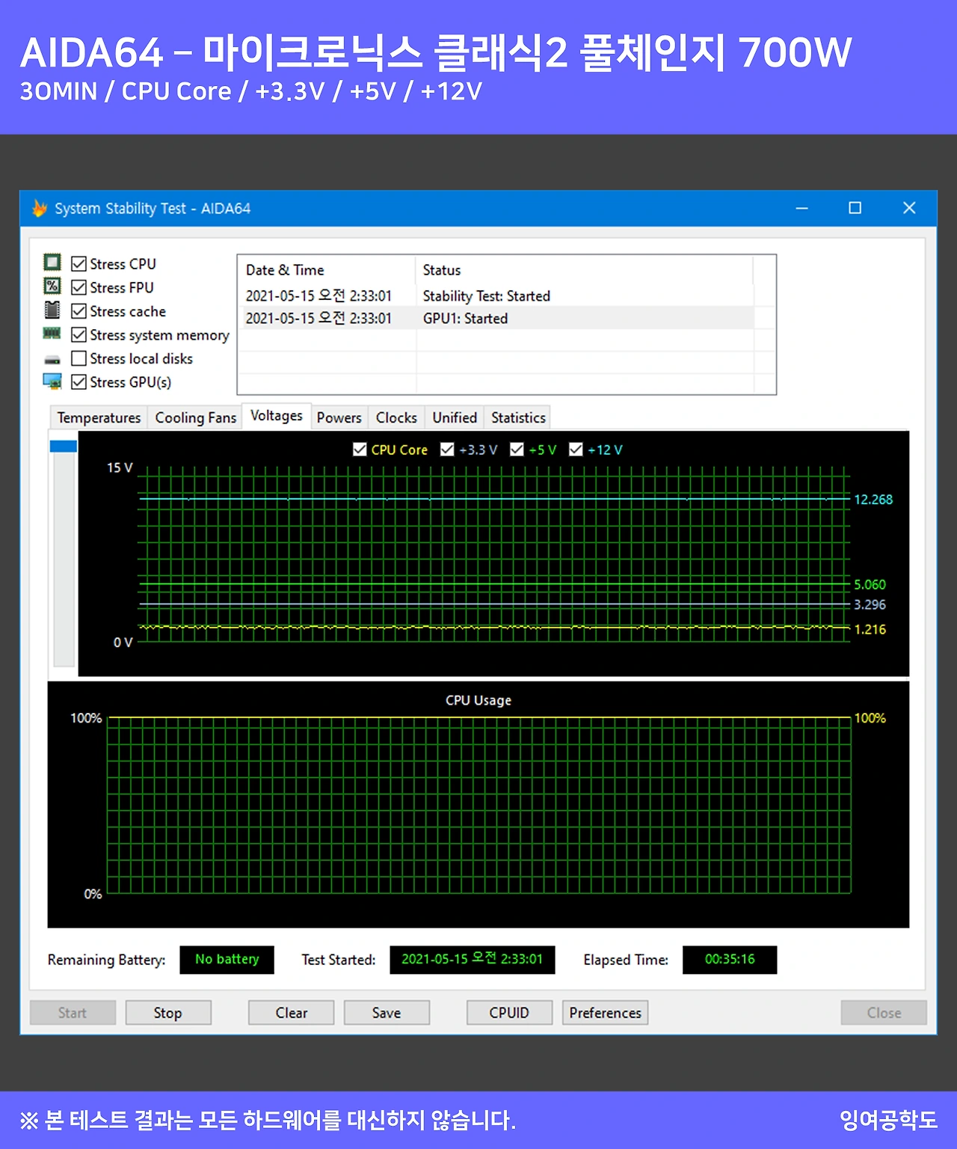Click the GPU1 log row's date and time
The image size is (957, 1149).
point(319,318)
